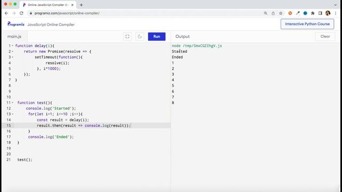This screenshot has width=342, height=192.
Task: Collapse the fold arrow on line 2
Action: (12, 51)
